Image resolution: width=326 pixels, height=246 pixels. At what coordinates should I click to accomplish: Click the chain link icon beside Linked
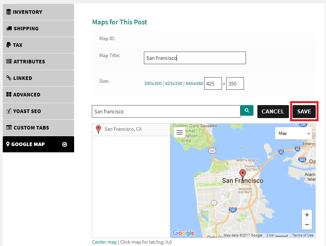click(x=9, y=78)
